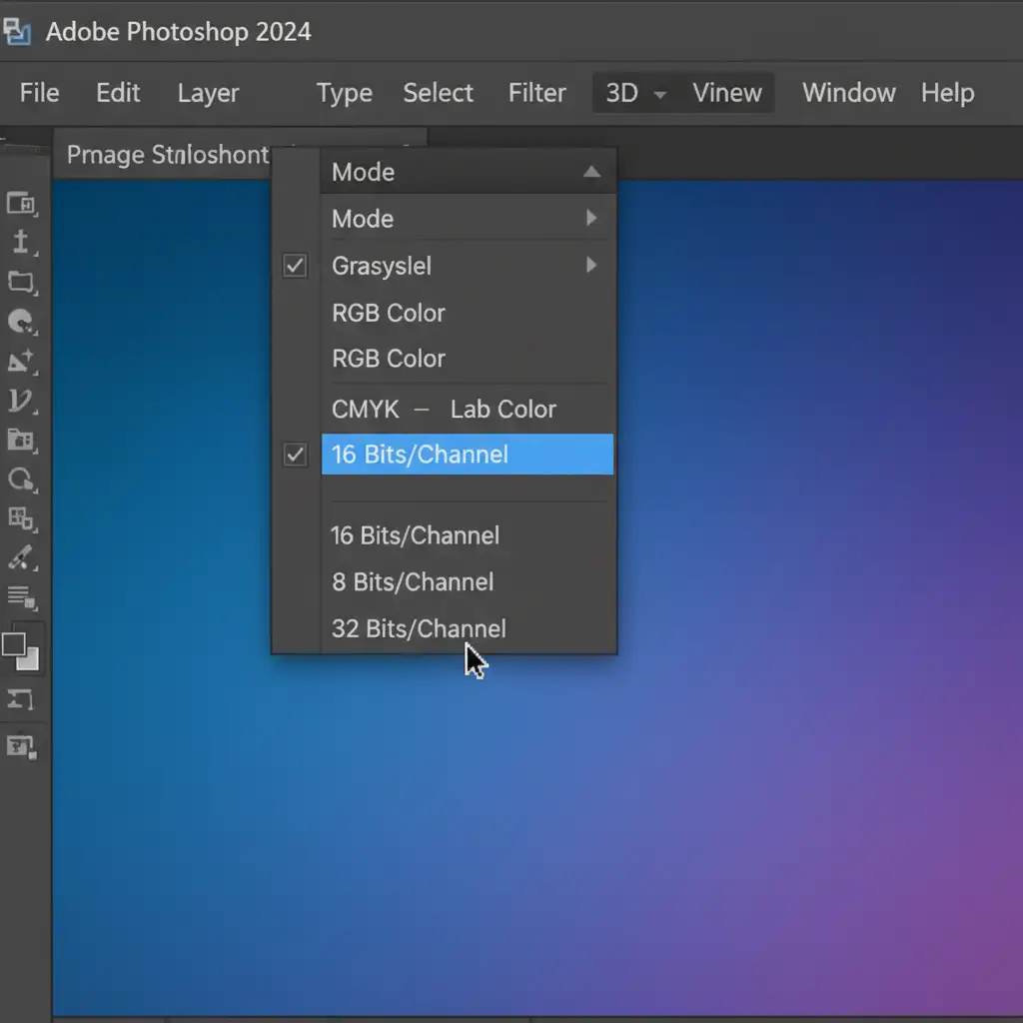The image size is (1023, 1023).
Task: Click the Photoshop app logo in title bar
Action: coord(18,32)
